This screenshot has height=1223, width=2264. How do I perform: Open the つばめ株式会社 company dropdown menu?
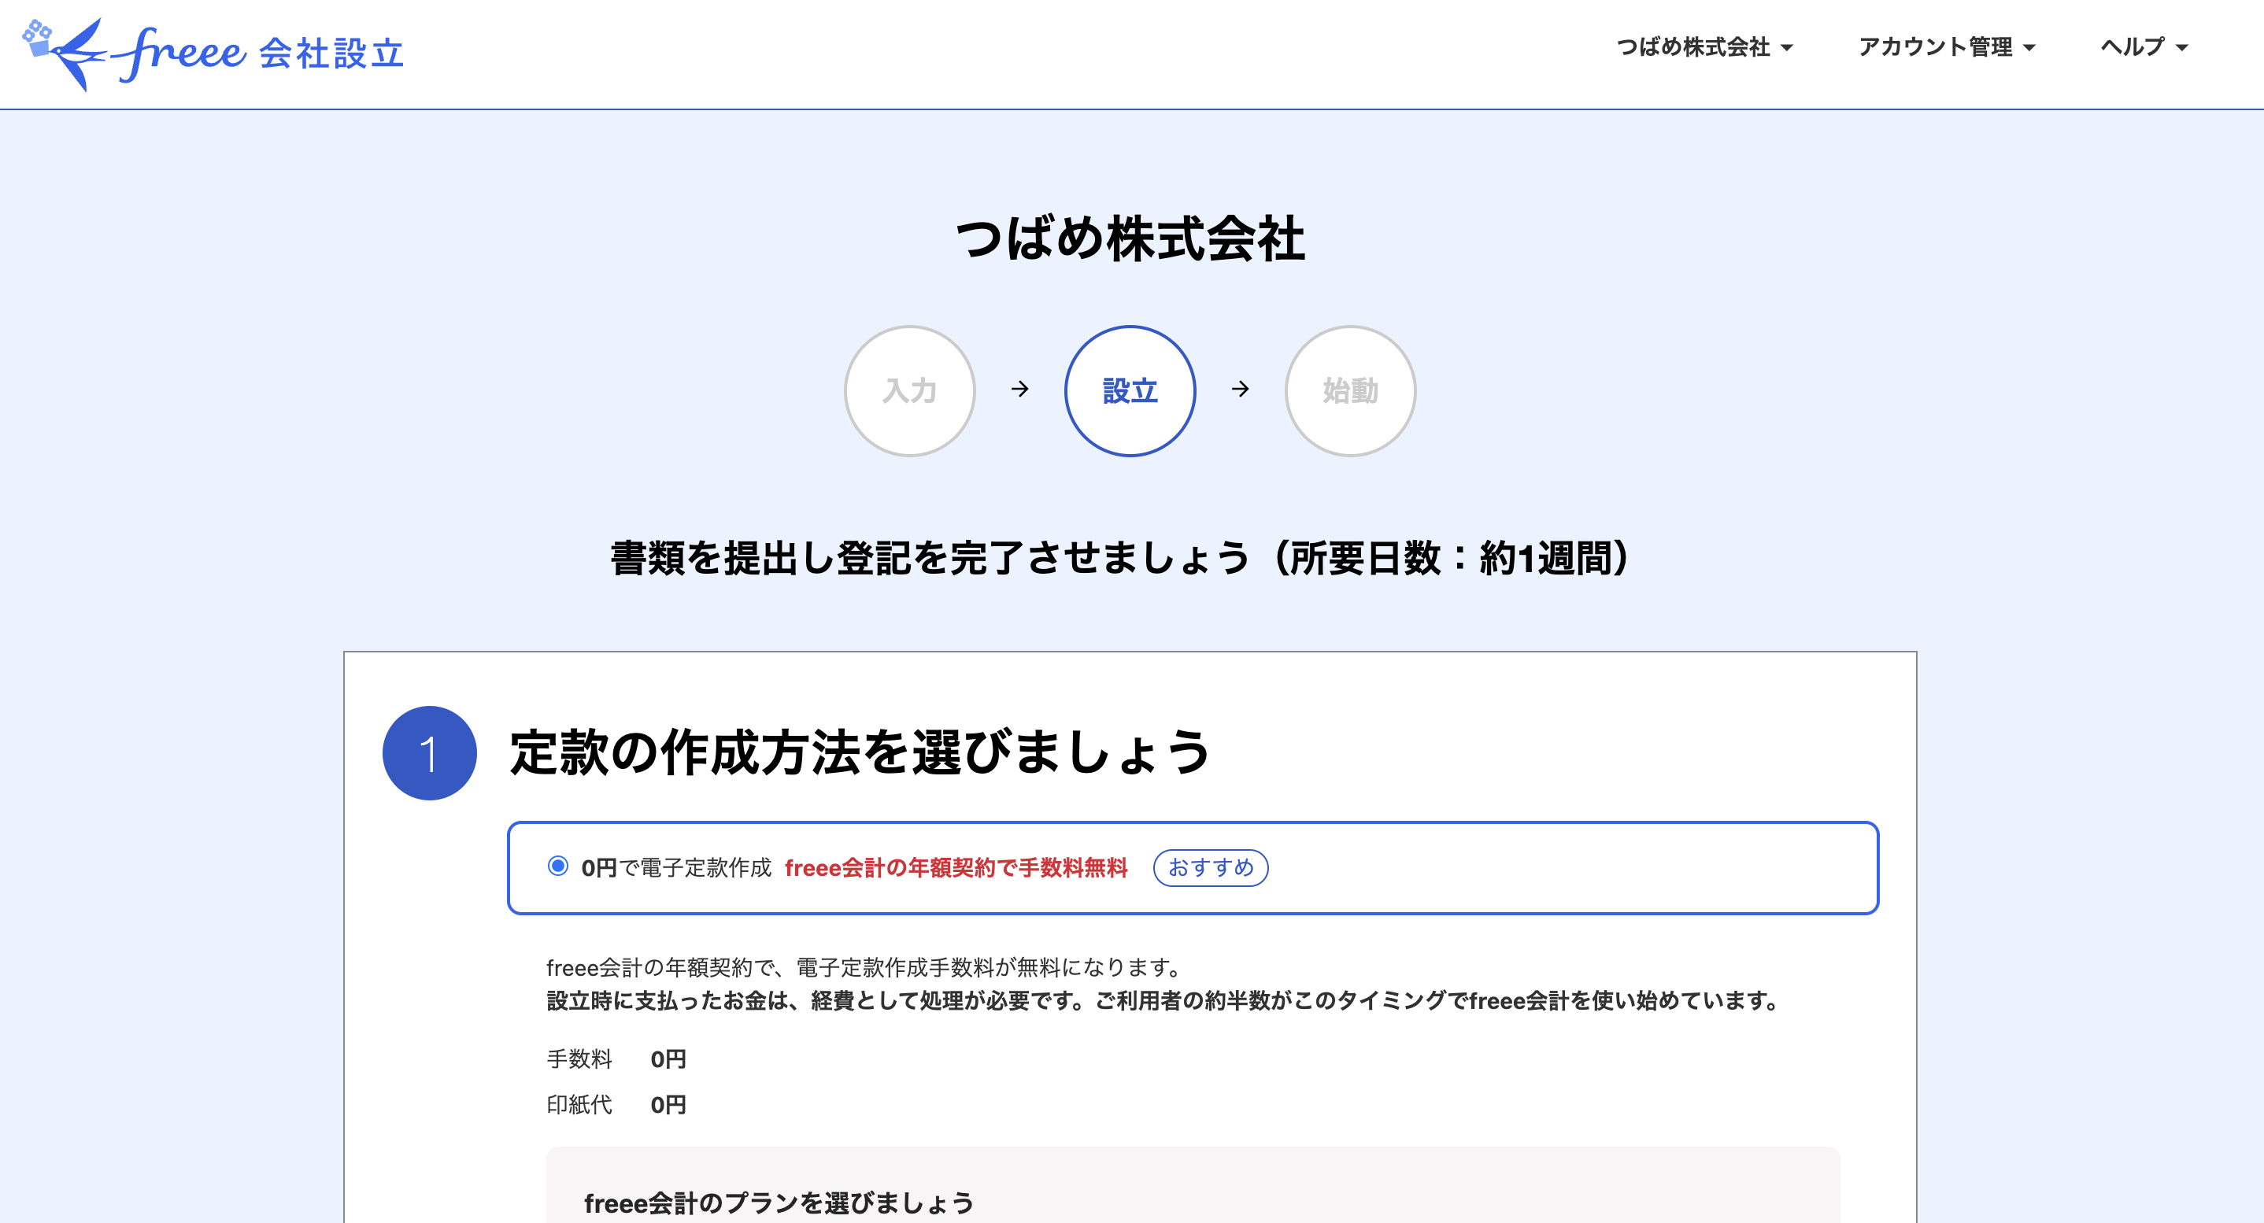(x=1704, y=46)
